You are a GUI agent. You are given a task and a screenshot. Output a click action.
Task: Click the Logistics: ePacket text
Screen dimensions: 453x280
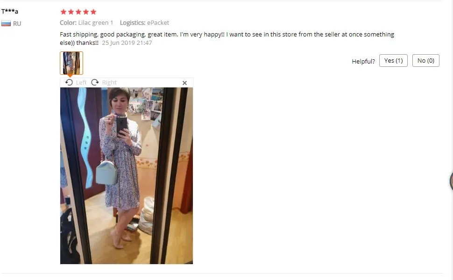click(144, 22)
